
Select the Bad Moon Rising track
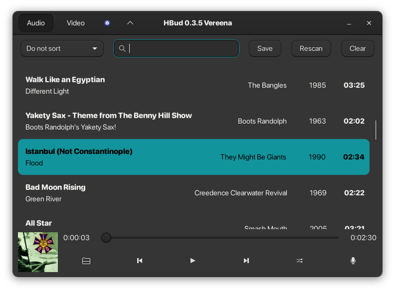point(194,193)
